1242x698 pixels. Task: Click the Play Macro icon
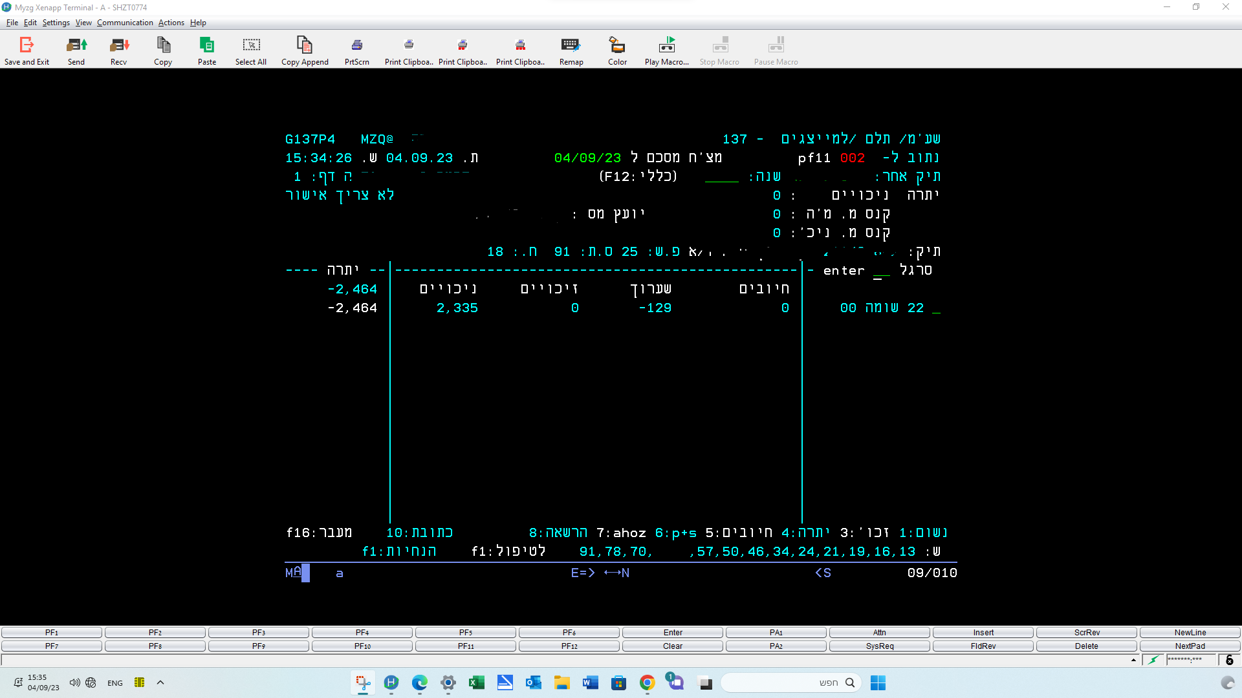click(x=667, y=45)
